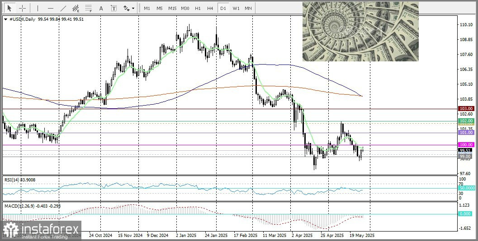This screenshot has height=241, width=478.
Task: Click the 24 Jan 2025 date label
Action: coord(216,236)
